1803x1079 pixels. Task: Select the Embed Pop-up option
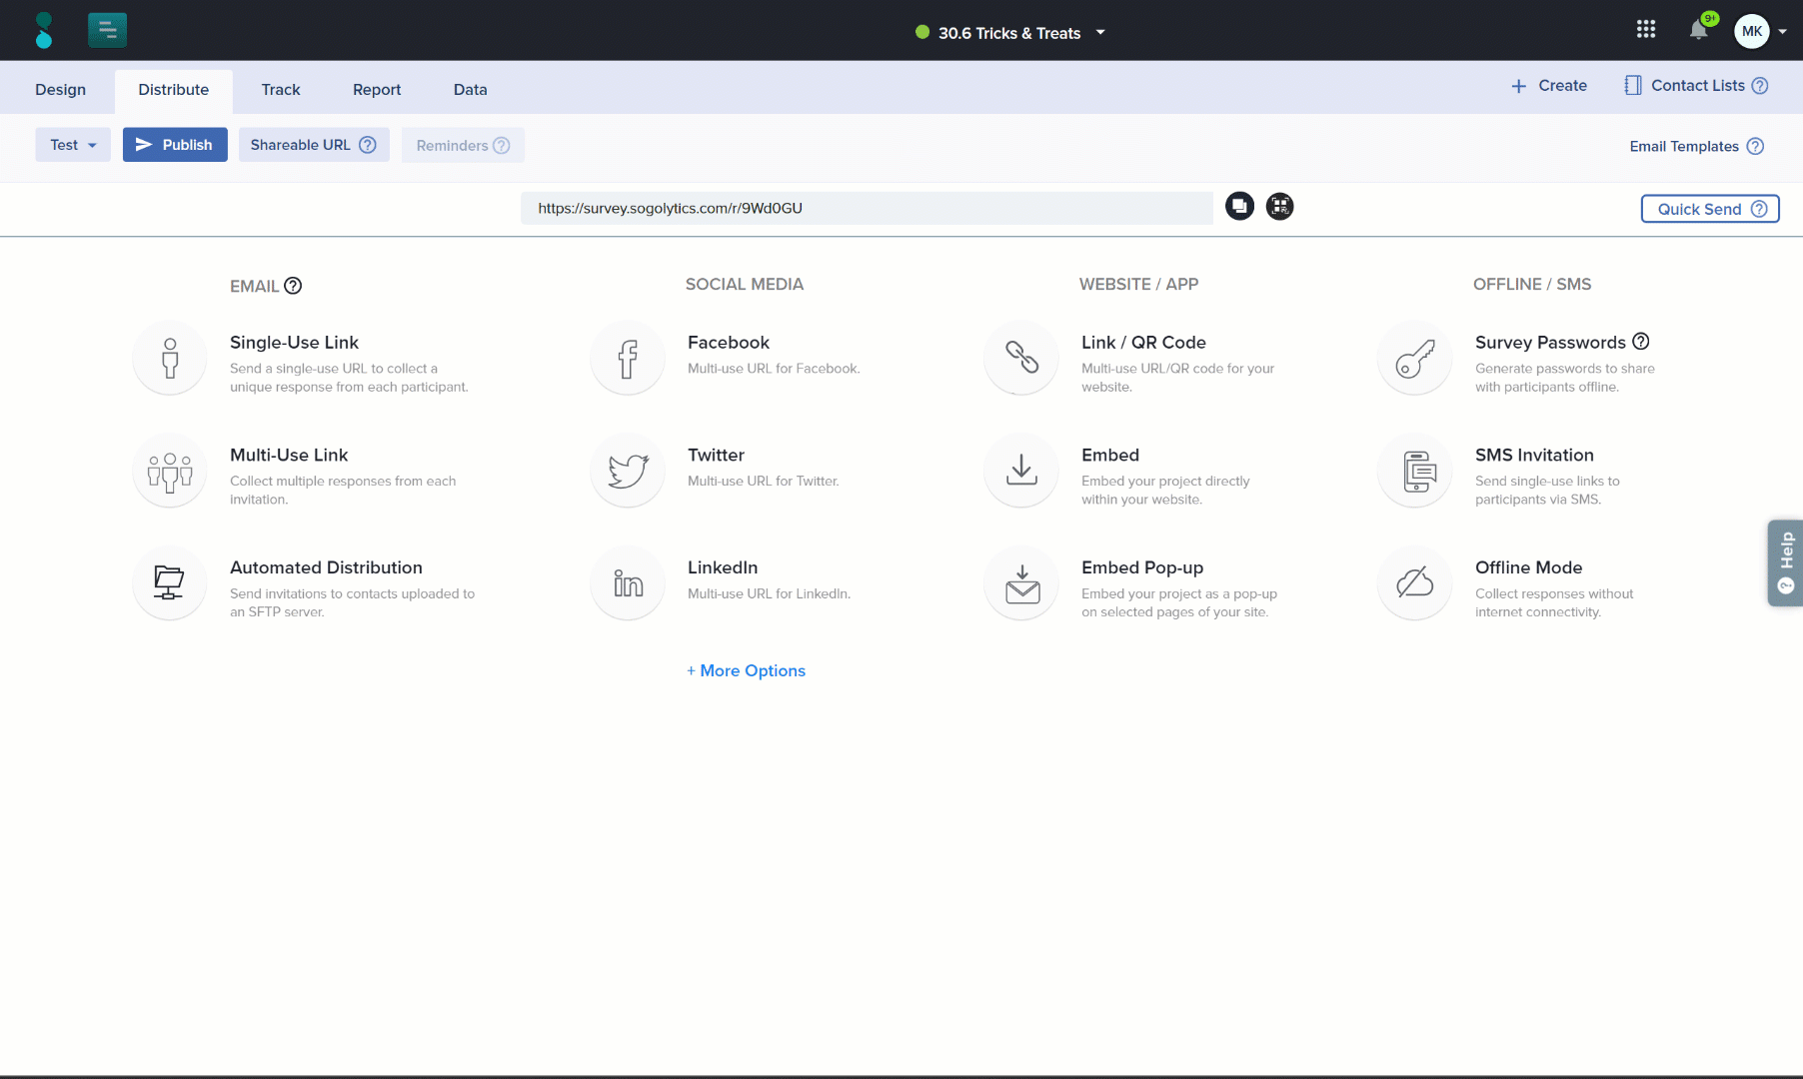coord(1142,567)
